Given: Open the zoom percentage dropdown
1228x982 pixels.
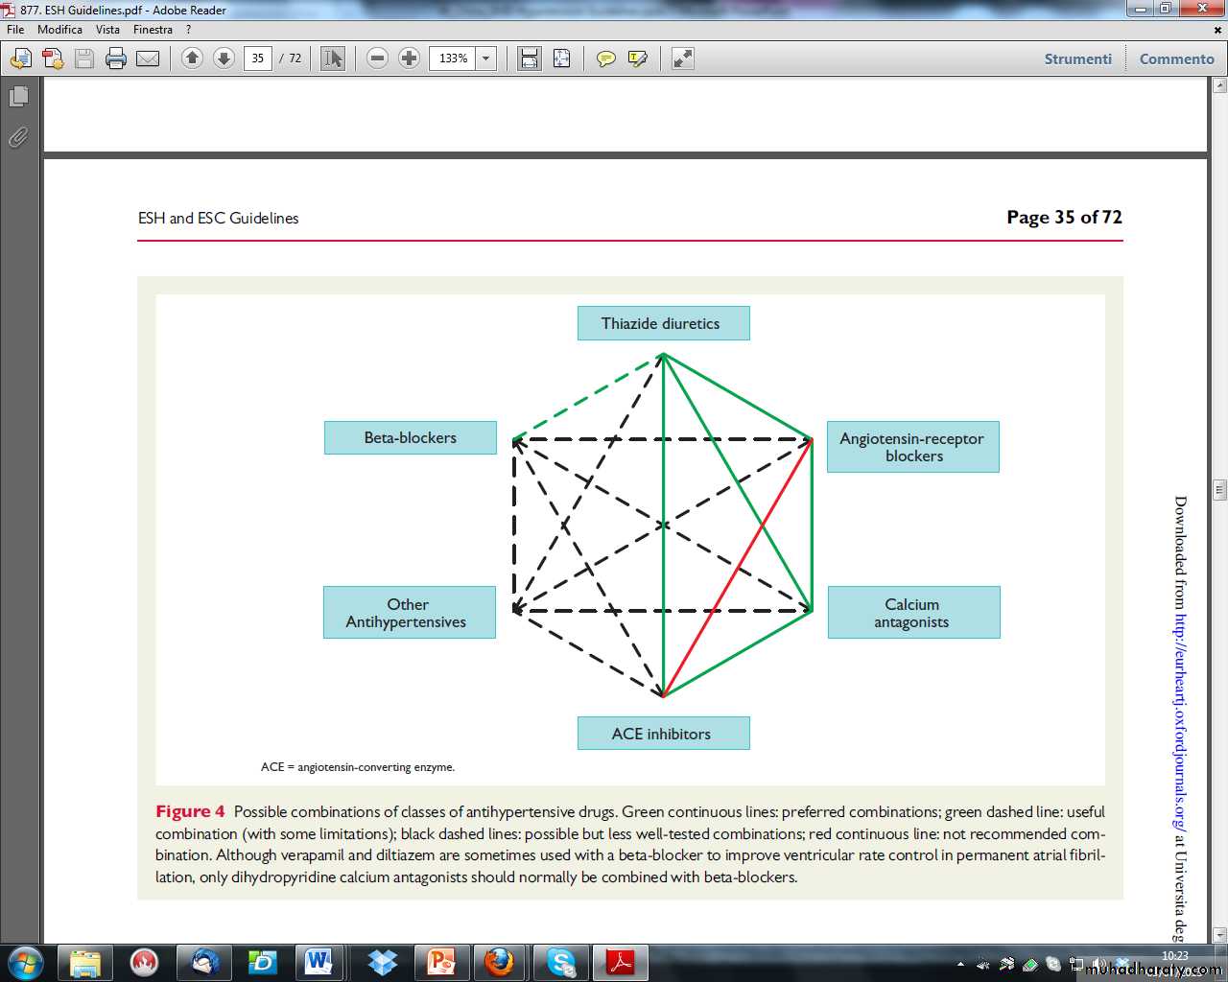Looking at the screenshot, I should coord(486,58).
